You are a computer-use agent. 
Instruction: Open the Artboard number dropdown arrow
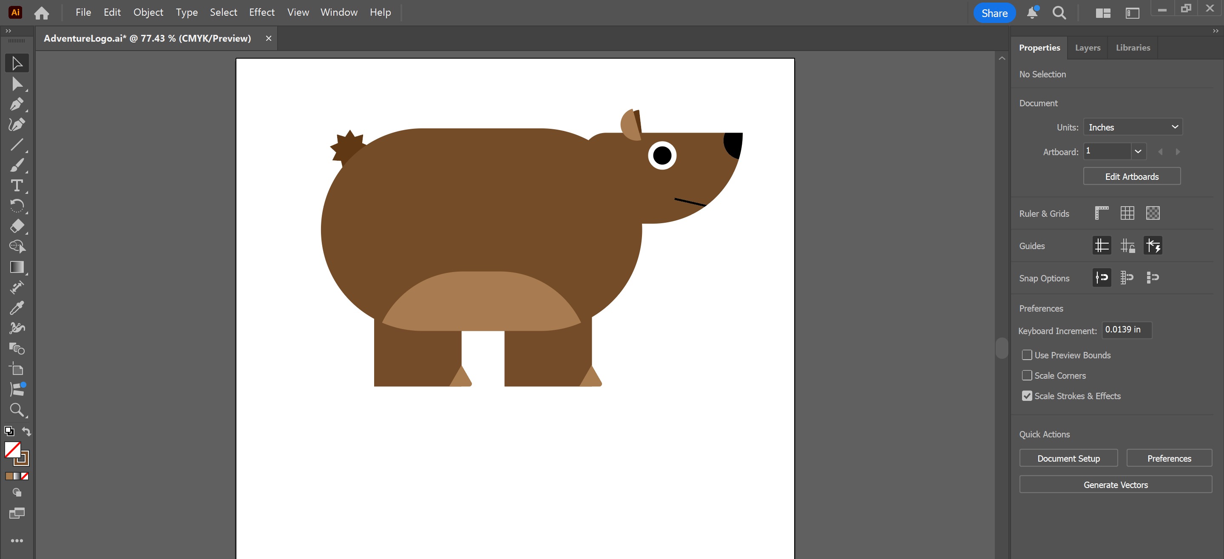[x=1138, y=151]
